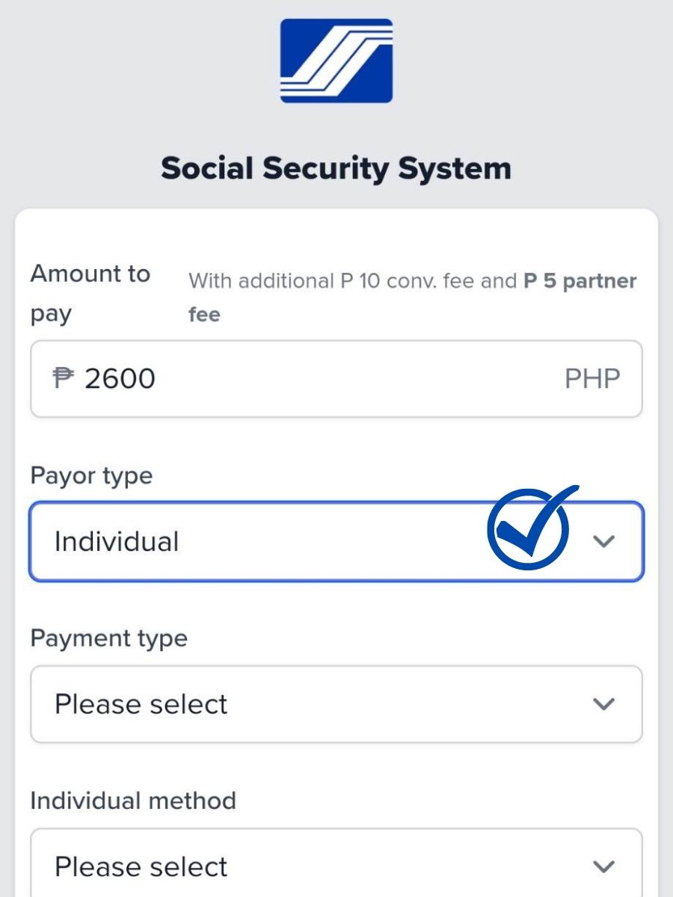Open the Individual method dropdown
Screen dimensions: 673x897
click(x=336, y=866)
